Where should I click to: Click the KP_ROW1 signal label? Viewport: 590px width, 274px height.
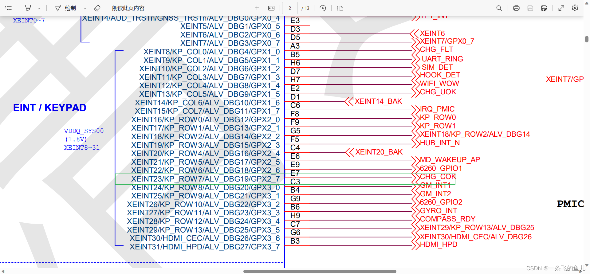(438, 126)
